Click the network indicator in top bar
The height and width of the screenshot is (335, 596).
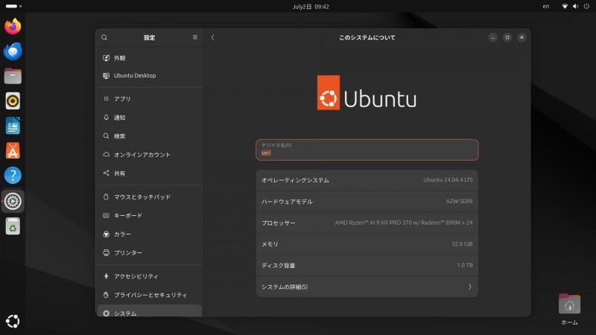click(565, 7)
